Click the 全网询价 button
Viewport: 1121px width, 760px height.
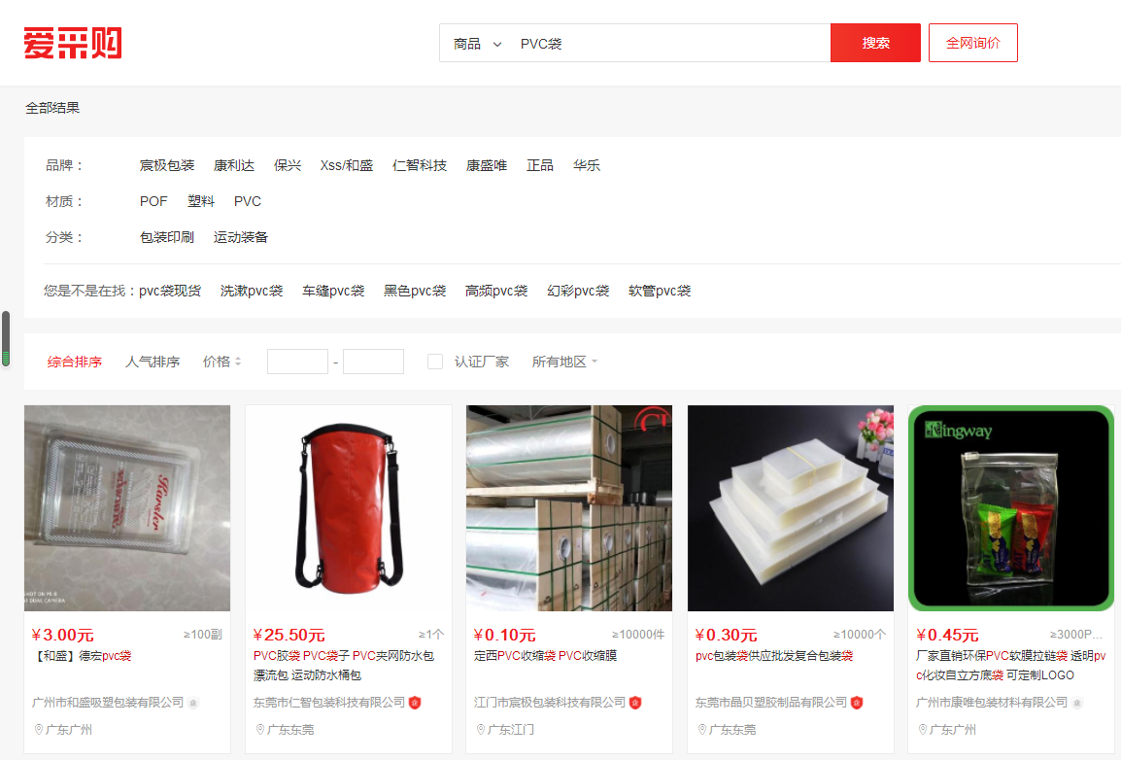point(972,44)
